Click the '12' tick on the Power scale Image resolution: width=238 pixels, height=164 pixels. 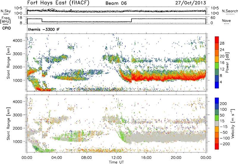(222, 69)
